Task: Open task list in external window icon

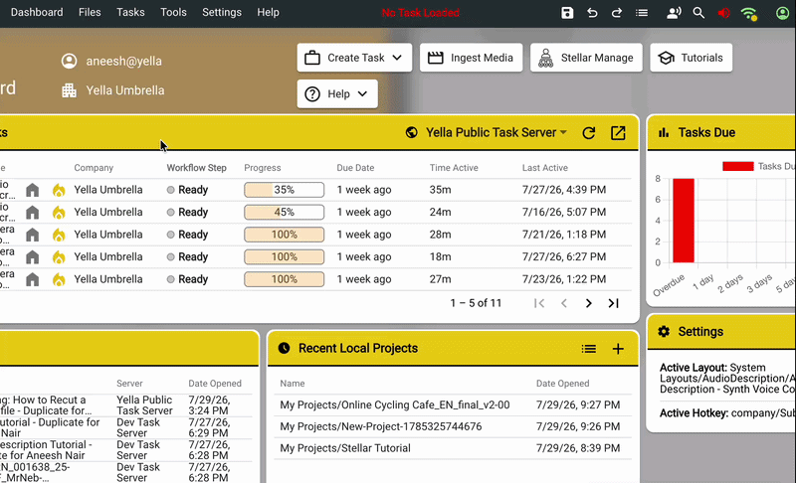Action: [x=618, y=133]
